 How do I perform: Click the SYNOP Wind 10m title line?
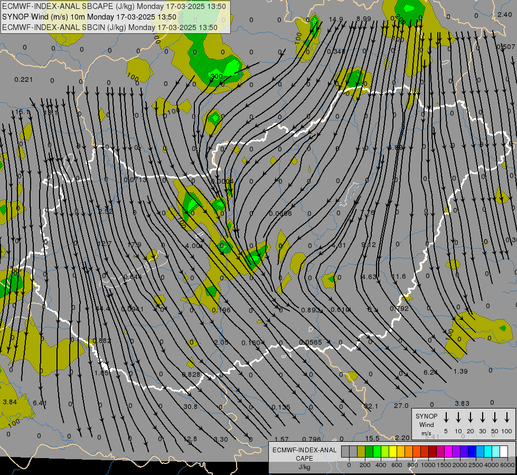click(x=89, y=17)
